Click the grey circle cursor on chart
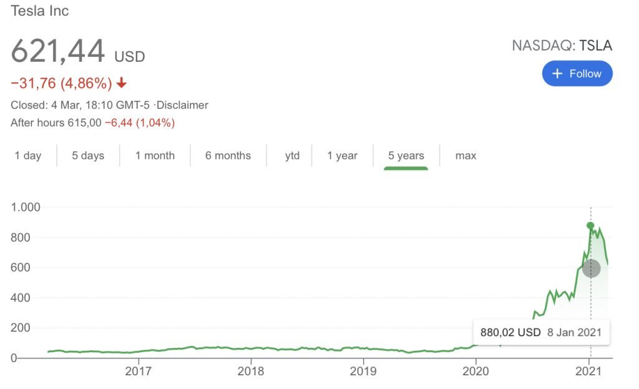 pyautogui.click(x=592, y=269)
